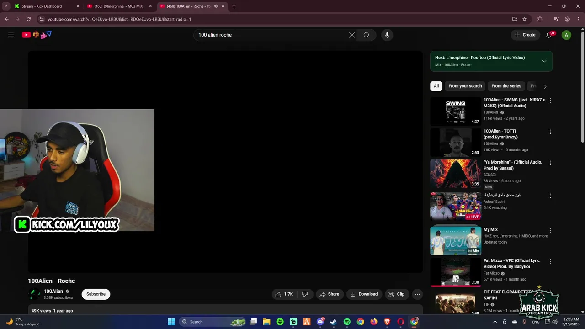
Task: Select the From your search chip
Action: [465, 86]
